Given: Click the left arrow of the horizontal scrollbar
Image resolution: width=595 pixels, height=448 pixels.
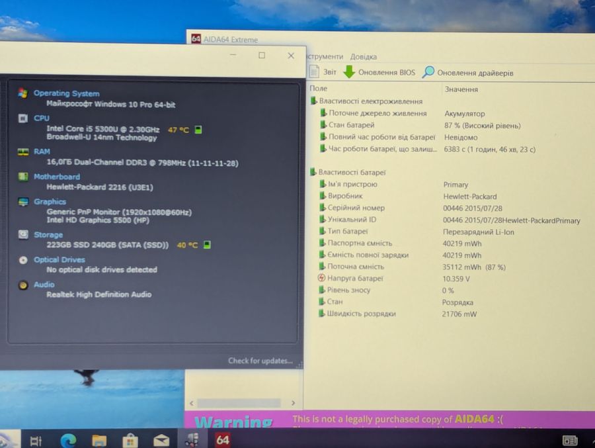Looking at the screenshot, I should pos(192,403).
